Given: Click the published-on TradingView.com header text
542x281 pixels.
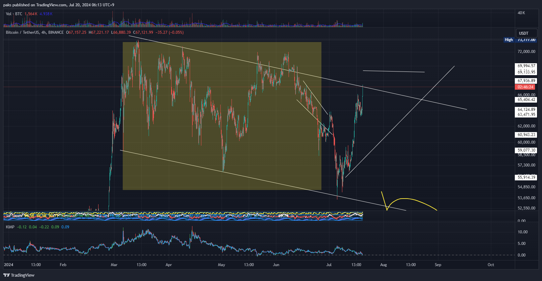Looking at the screenshot, I should point(59,5).
